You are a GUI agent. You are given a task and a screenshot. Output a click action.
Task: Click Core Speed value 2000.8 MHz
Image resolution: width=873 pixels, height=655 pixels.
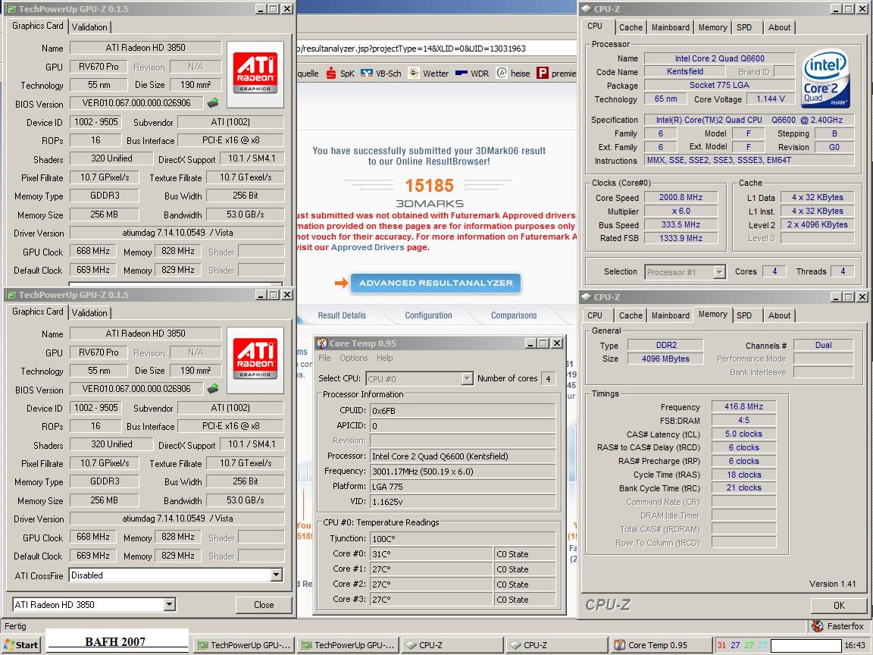681,197
